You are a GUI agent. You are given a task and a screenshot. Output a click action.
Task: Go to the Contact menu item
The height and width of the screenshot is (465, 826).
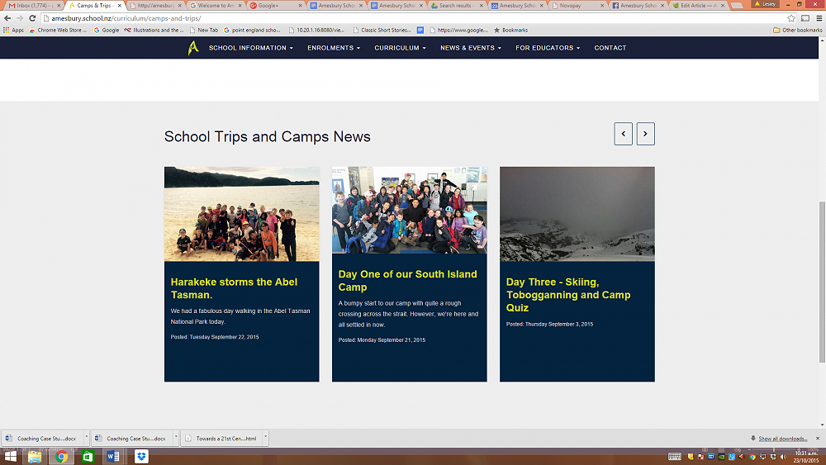(610, 48)
